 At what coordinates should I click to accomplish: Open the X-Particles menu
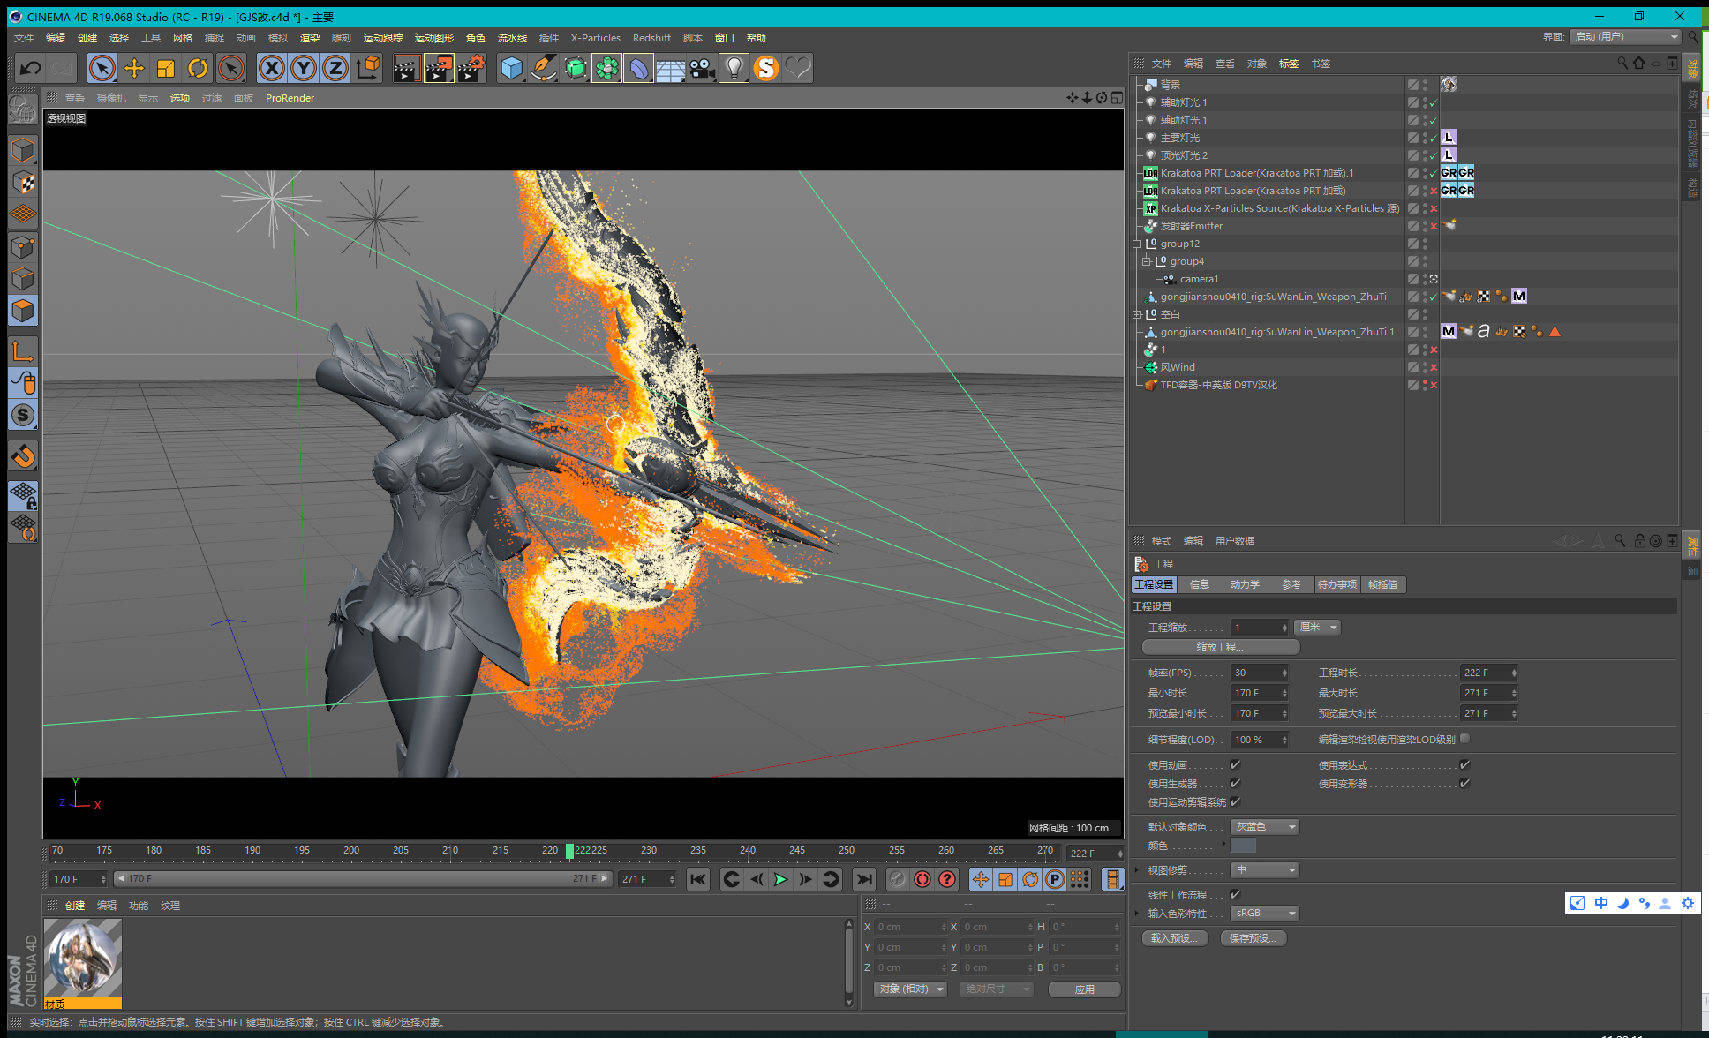[x=595, y=38]
